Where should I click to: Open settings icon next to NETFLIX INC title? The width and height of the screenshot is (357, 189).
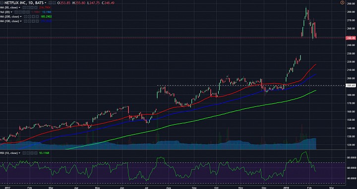[x=54, y=3]
